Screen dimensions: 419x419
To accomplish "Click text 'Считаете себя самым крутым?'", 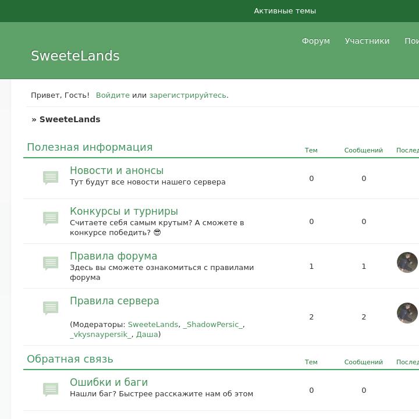I will pos(131,223).
